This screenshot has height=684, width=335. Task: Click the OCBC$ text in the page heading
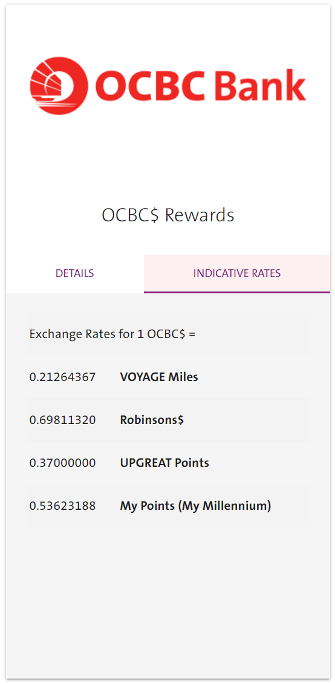tap(131, 215)
